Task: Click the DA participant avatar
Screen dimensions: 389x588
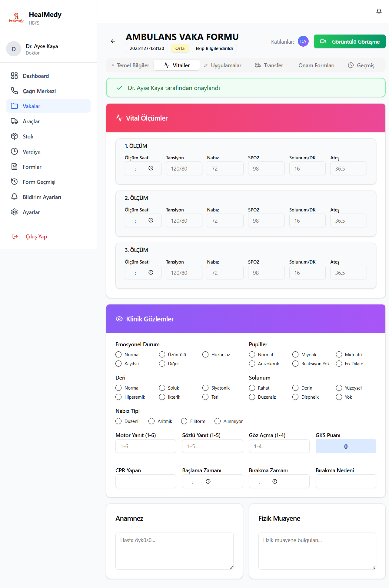Action: [303, 42]
